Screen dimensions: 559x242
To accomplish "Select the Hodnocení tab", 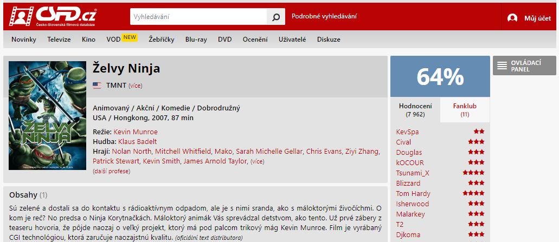I will pos(415,110).
